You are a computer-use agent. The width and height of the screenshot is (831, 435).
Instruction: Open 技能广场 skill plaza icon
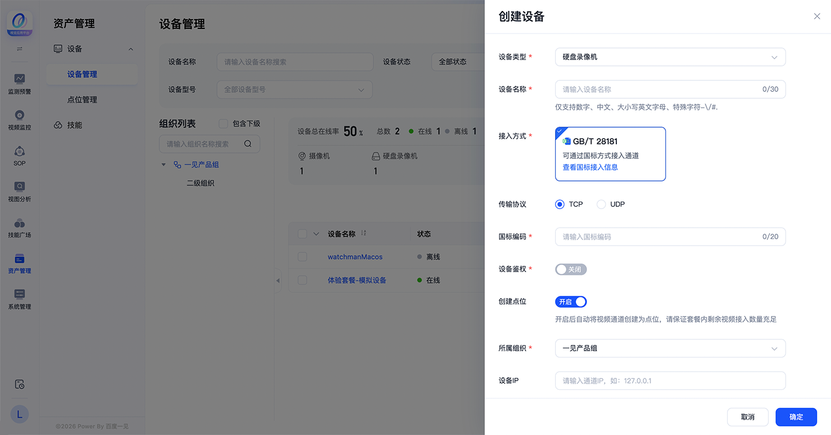point(20,223)
